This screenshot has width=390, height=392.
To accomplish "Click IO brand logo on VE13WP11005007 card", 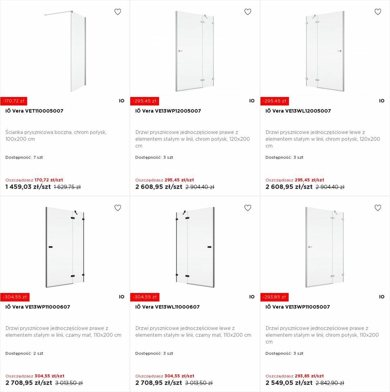I will [x=382, y=297].
